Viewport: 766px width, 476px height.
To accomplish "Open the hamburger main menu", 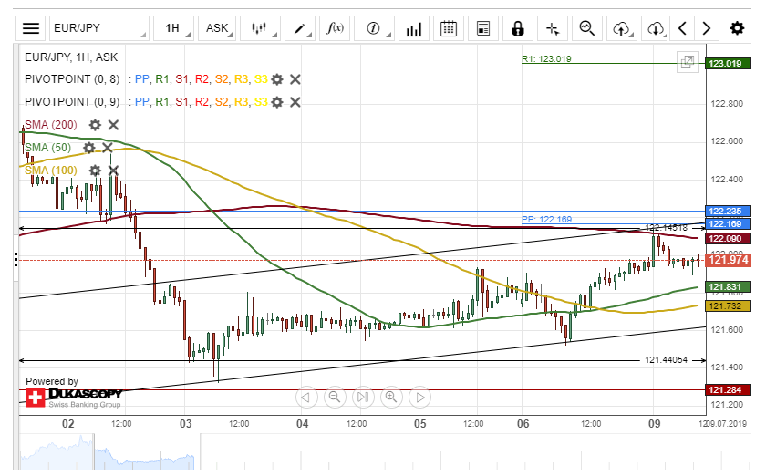I will click(31, 28).
